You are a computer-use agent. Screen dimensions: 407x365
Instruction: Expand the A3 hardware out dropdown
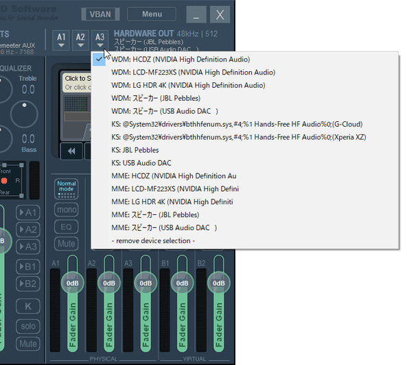(100, 40)
